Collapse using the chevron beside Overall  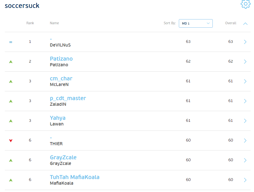pyautogui.click(x=245, y=24)
